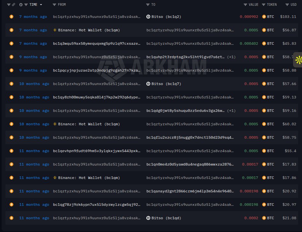This screenshot has height=232, width=302.
Task: Click BTC token icon in $21.08 row
Action: 264,218
